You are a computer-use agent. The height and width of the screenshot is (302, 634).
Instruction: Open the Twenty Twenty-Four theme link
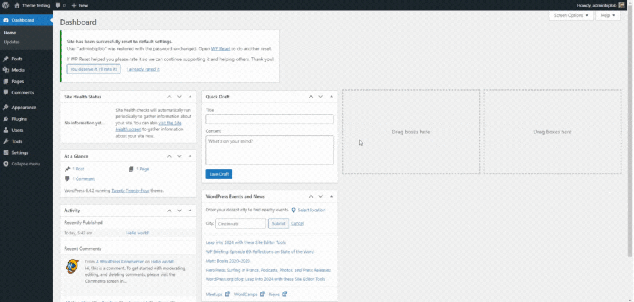[x=130, y=190]
